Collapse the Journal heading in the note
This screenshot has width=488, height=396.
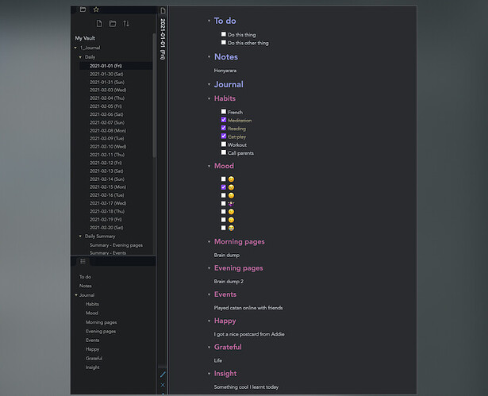point(209,84)
